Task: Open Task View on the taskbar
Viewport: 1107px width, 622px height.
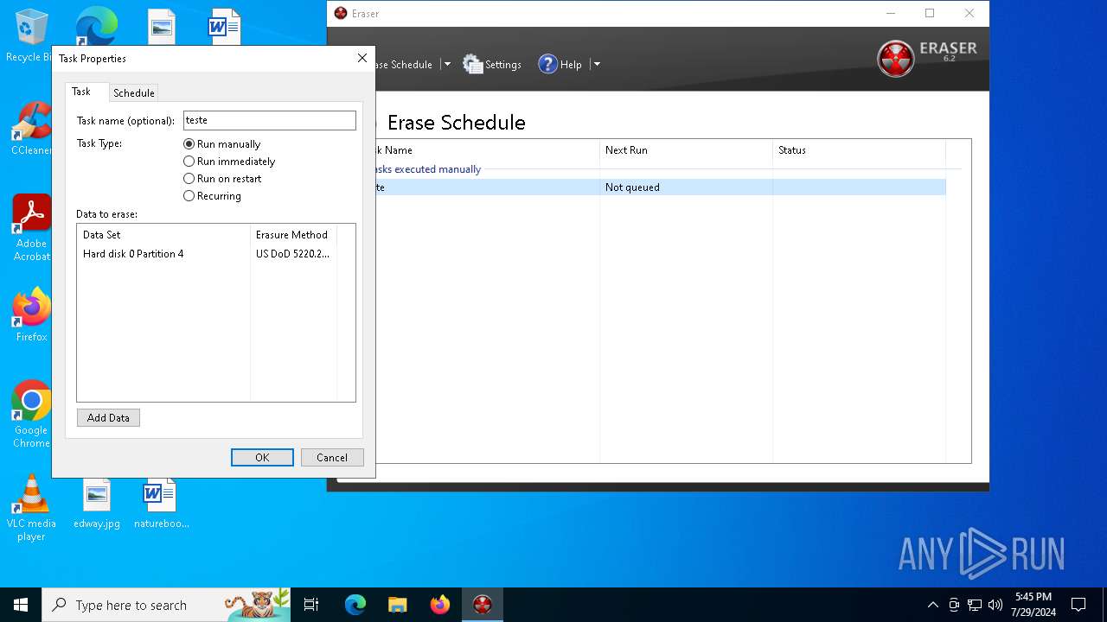Action: coord(312,605)
